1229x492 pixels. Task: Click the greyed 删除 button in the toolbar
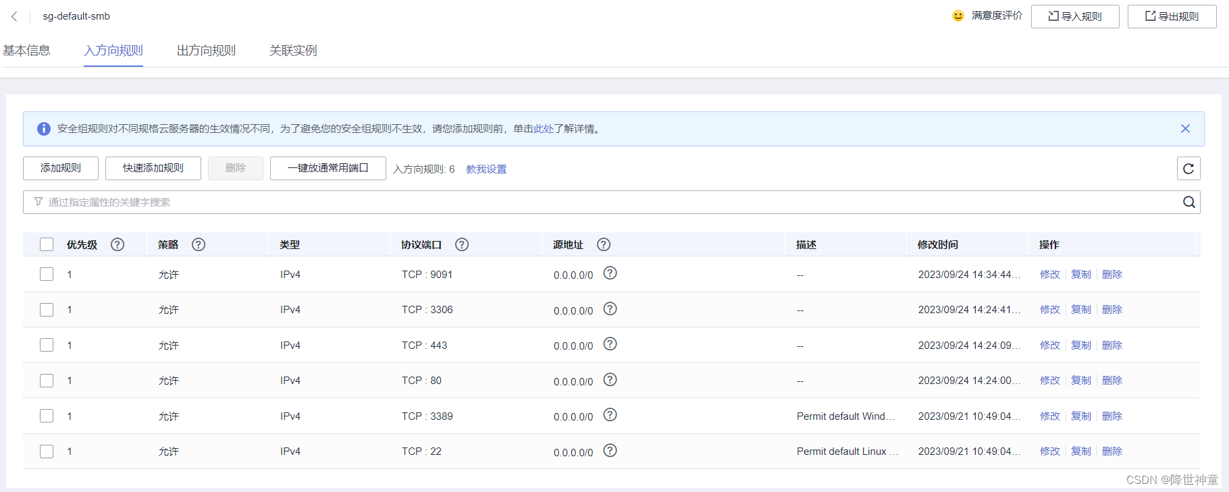pyautogui.click(x=236, y=168)
